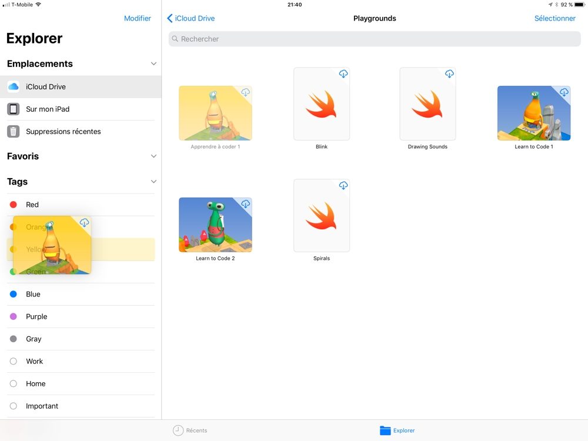Open the Spirals playground file

(x=322, y=216)
